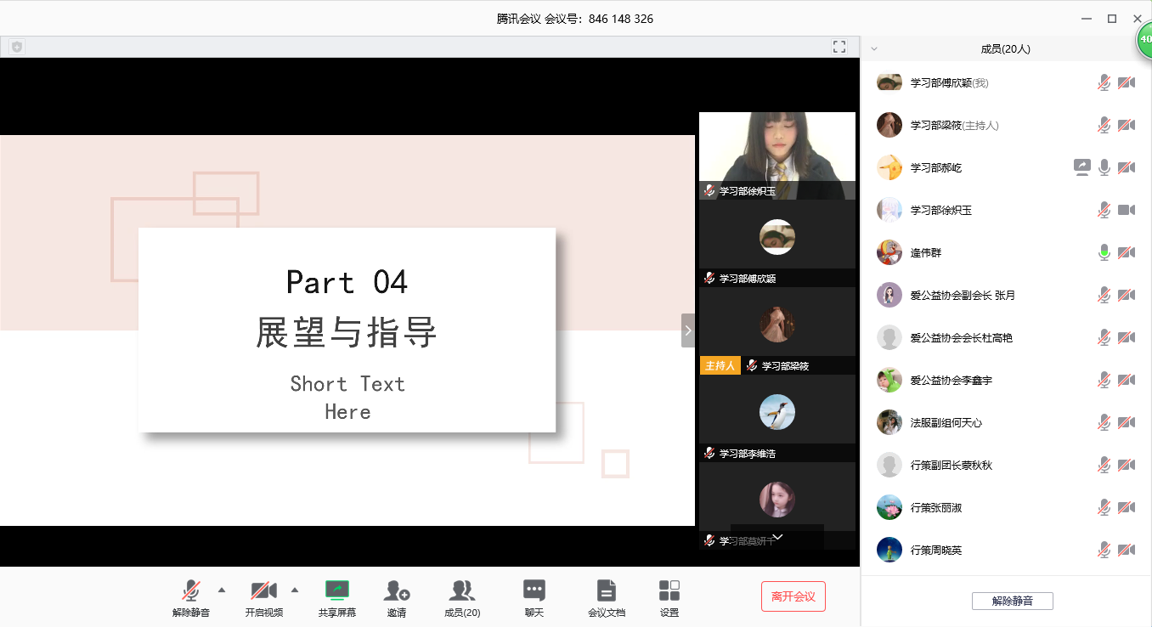Toggle 开启视频 camera in bottom toolbar
This screenshot has width=1152, height=627.
coord(263,590)
